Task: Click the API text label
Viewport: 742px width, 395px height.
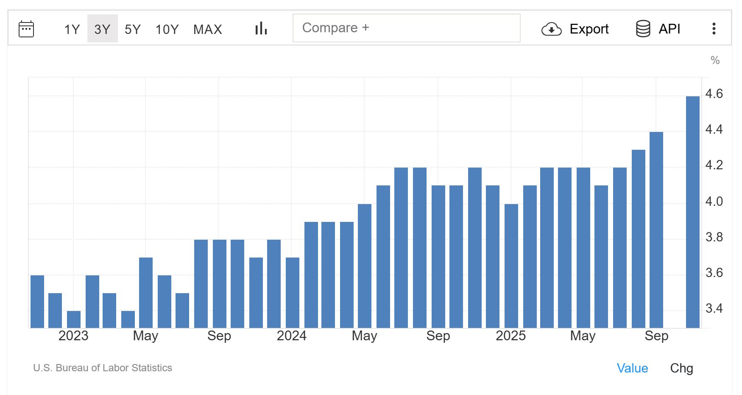Action: 669,29
